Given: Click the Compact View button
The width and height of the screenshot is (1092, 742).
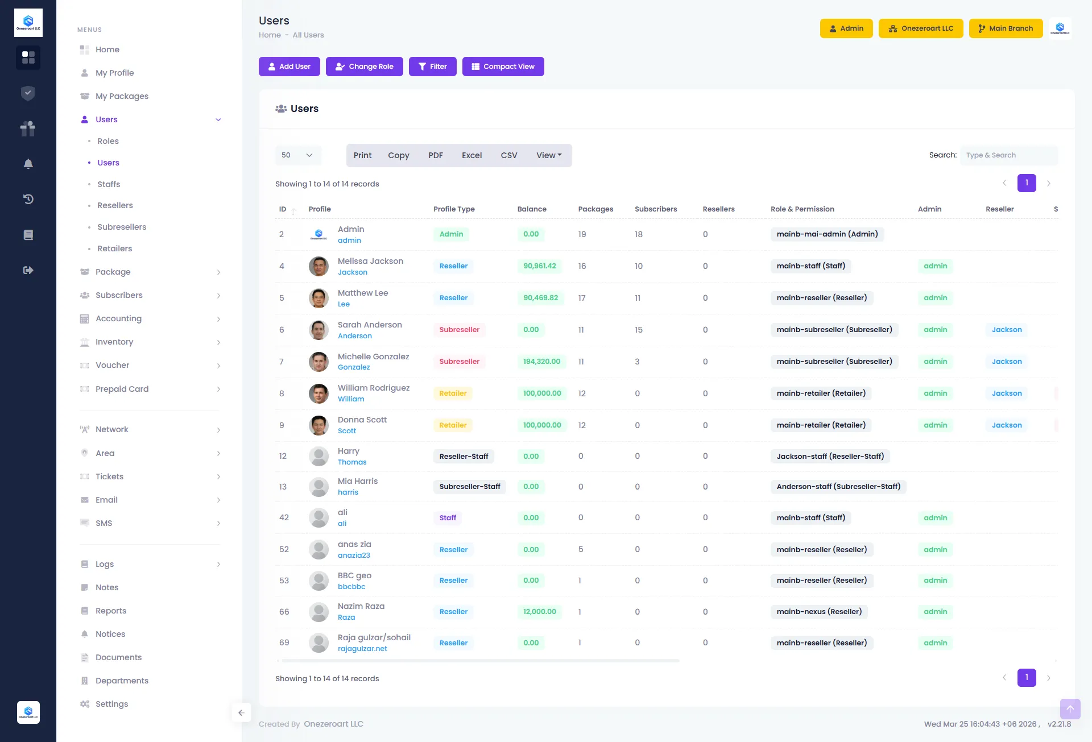Looking at the screenshot, I should click(x=503, y=67).
